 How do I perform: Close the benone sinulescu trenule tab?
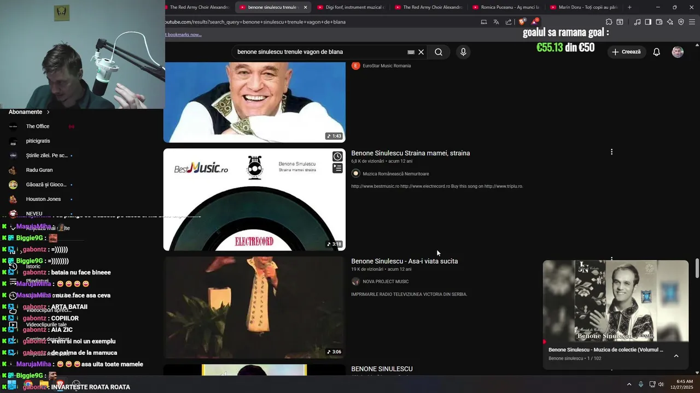coord(305,7)
